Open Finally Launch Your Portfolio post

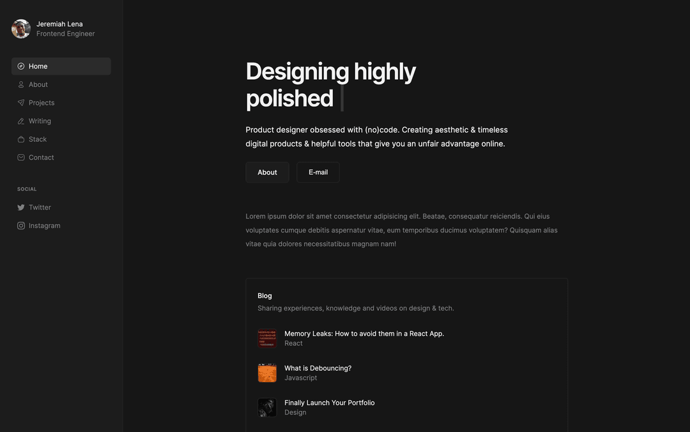tap(329, 403)
